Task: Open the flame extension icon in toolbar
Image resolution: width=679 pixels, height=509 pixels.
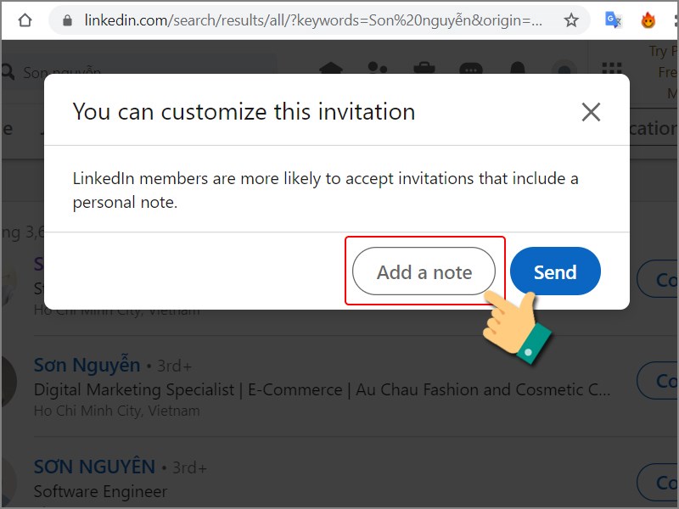Action: (x=648, y=20)
